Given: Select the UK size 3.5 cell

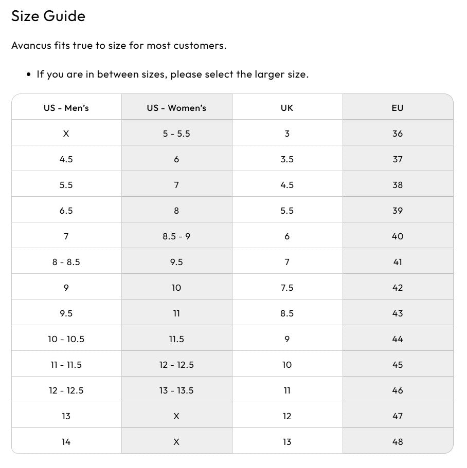Looking at the screenshot, I should pyautogui.click(x=287, y=159).
